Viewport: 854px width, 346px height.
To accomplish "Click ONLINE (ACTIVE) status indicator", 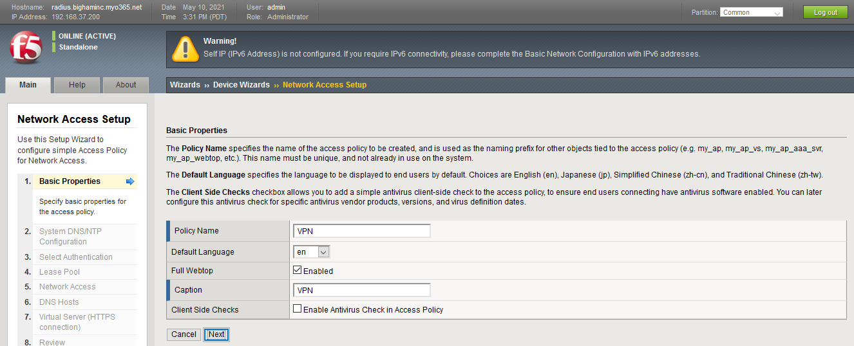I will [x=87, y=36].
